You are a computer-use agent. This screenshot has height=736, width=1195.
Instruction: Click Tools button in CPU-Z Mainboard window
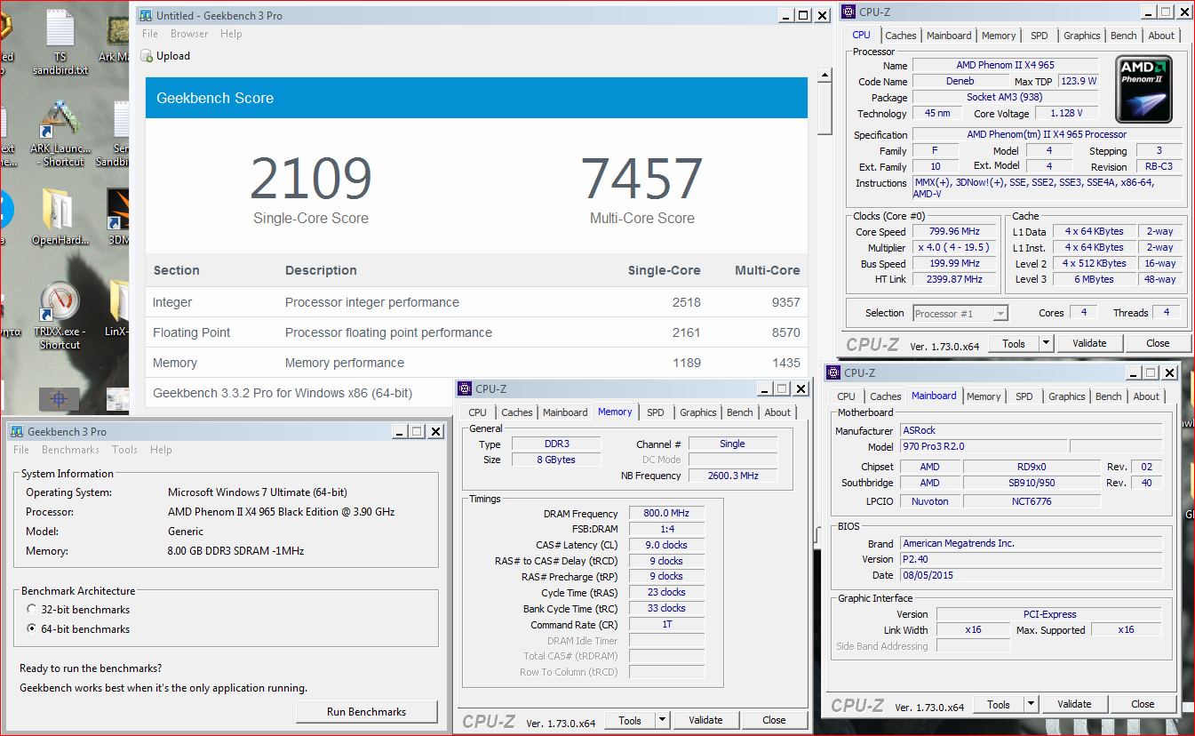(x=998, y=704)
